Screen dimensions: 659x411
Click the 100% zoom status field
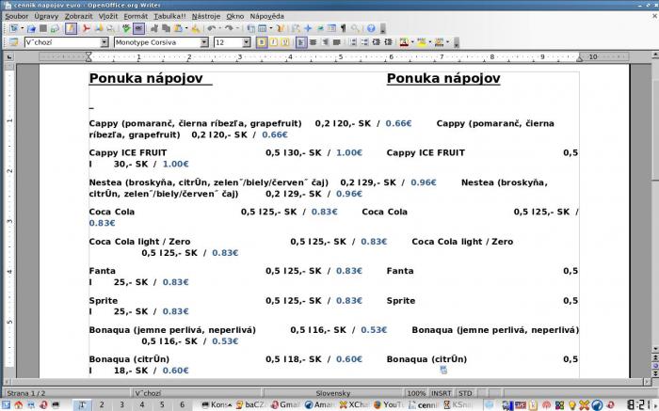[x=416, y=393]
